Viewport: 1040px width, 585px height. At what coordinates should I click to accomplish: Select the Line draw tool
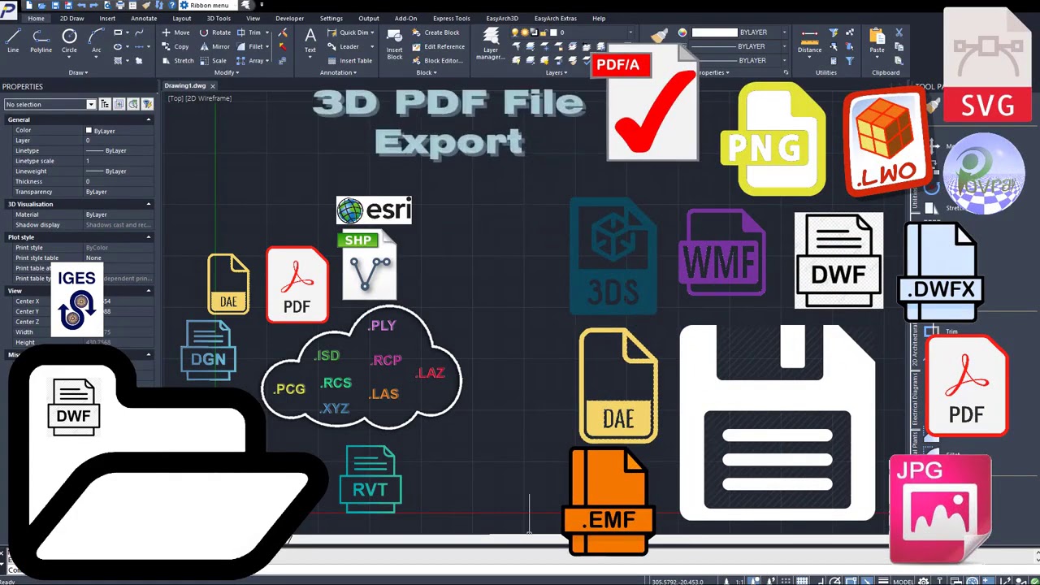pyautogui.click(x=13, y=41)
